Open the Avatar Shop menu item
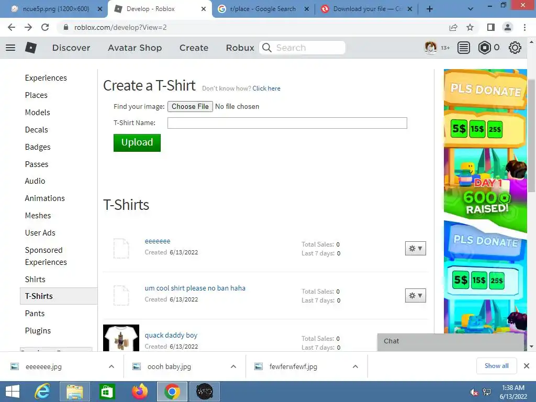 click(135, 48)
